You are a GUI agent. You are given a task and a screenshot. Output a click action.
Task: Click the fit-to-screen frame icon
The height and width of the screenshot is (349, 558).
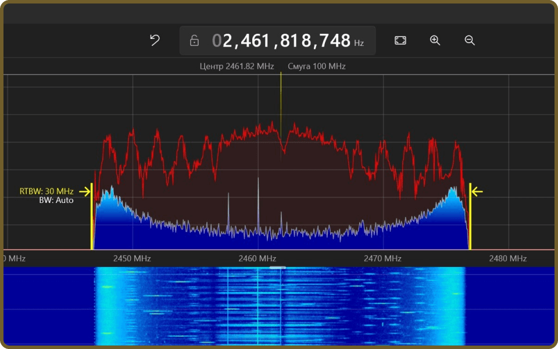[x=400, y=40]
